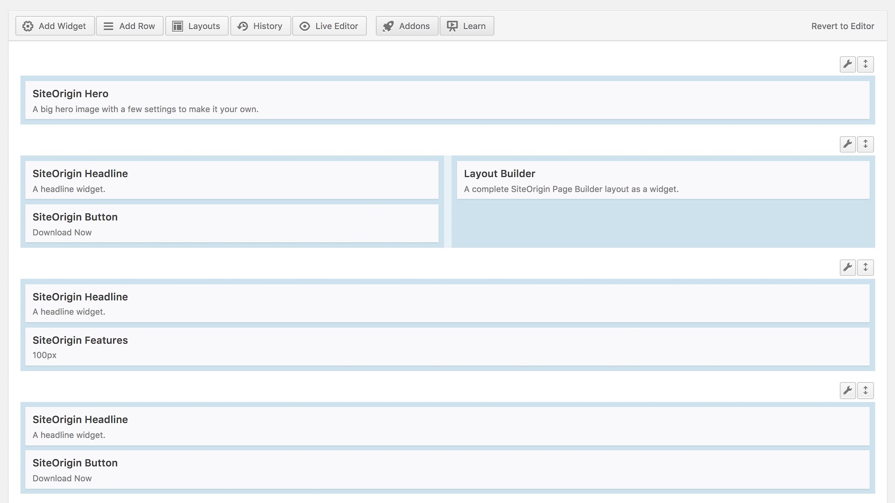This screenshot has height=503, width=895.
Task: Open the History panel
Action: 260,26
